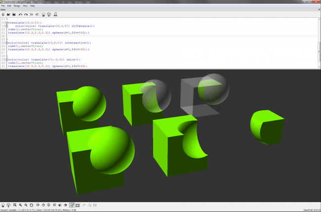This screenshot has height=212, width=321.
Task: Click the Zoom In magnifier icon
Action: coord(20,205)
